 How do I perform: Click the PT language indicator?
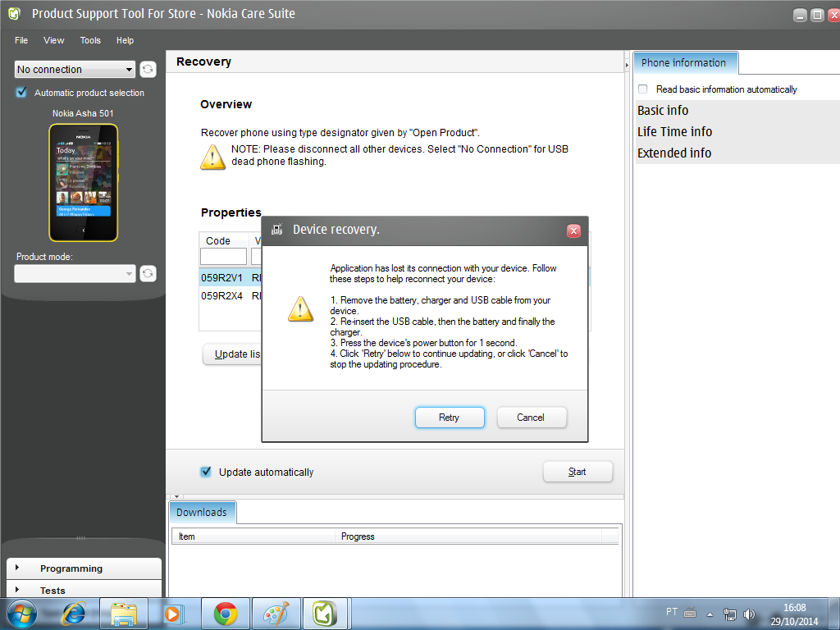click(x=672, y=612)
